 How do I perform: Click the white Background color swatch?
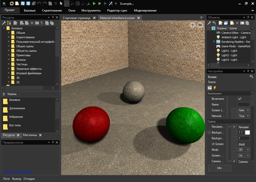(247, 132)
